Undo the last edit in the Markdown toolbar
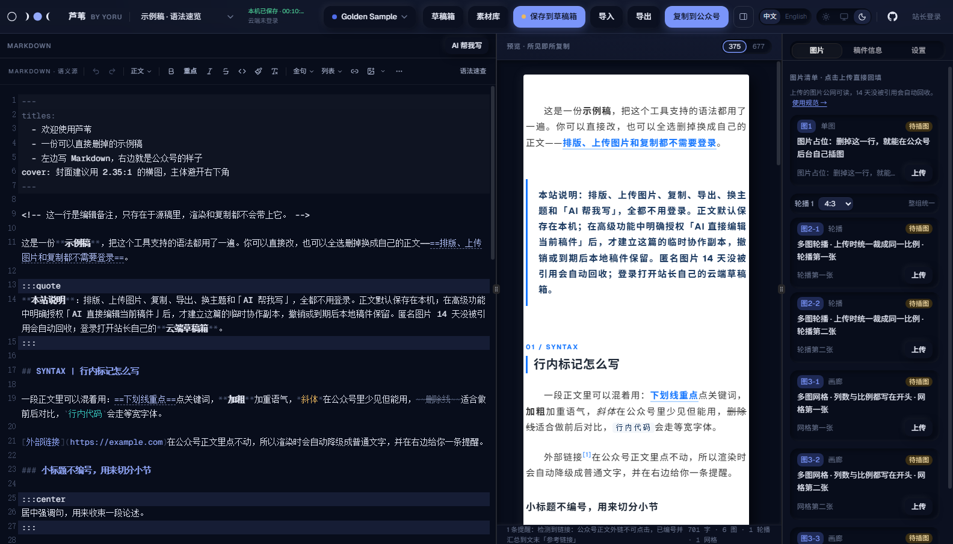 click(x=96, y=71)
